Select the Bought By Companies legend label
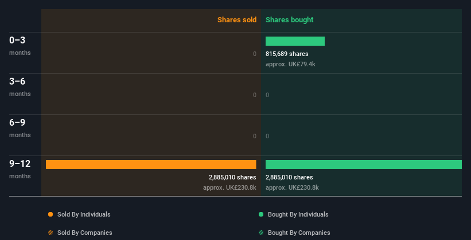This screenshot has width=471, height=240. coord(299,233)
